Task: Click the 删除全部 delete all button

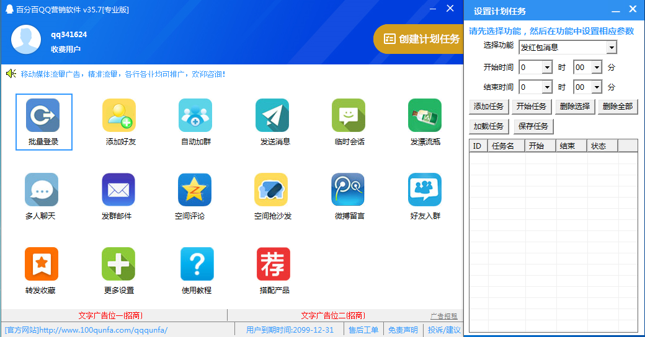Action: (x=618, y=107)
